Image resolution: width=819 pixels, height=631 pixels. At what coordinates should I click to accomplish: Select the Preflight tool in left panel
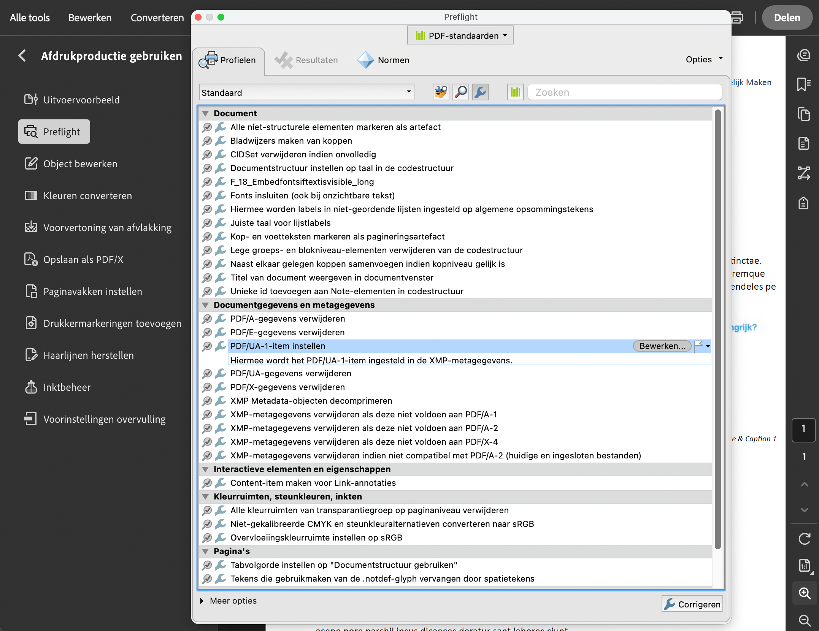pyautogui.click(x=54, y=132)
